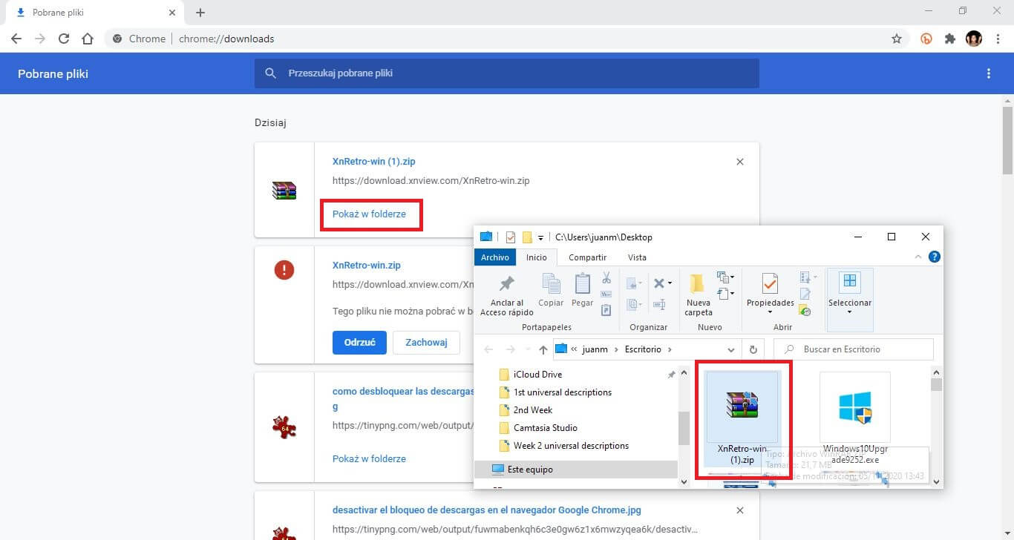Go up one folder level in Explorer
The width and height of the screenshot is (1014, 540).
[x=543, y=349]
